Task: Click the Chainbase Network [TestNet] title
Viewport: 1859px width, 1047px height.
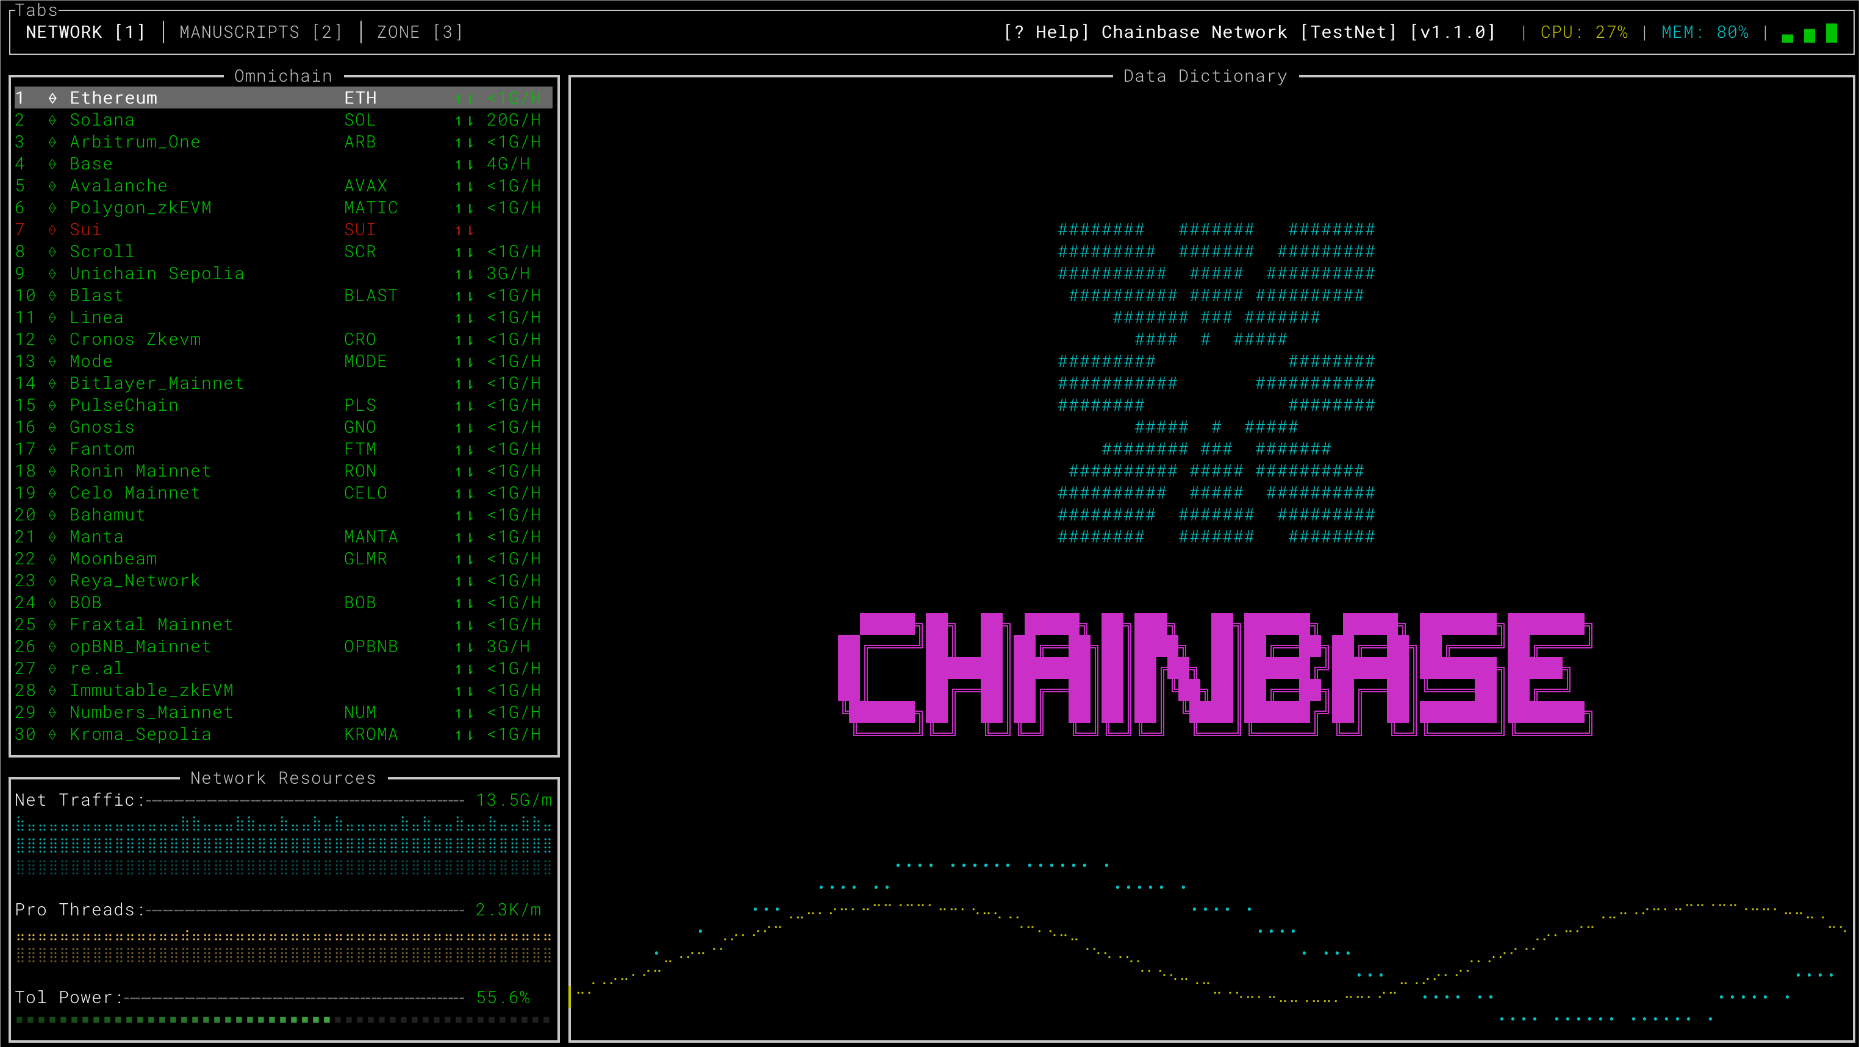Action: point(1249,32)
